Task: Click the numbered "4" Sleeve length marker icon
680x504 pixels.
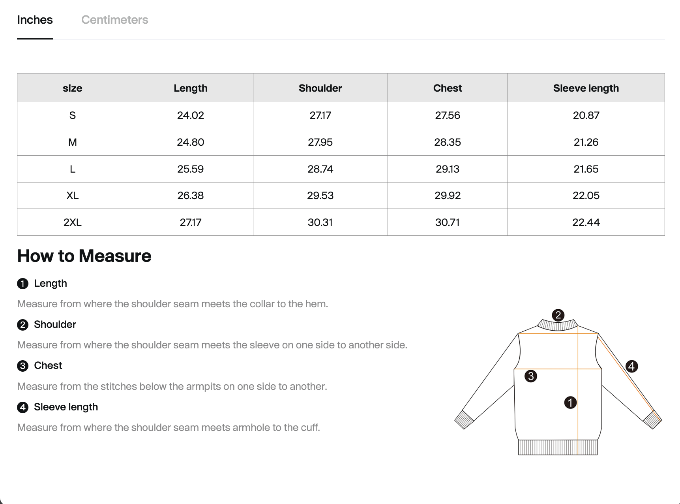Action: pyautogui.click(x=23, y=407)
